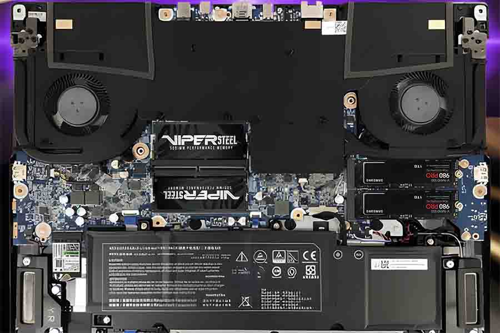Select the lower Samsung 980 PRO SSD

(x=409, y=203)
